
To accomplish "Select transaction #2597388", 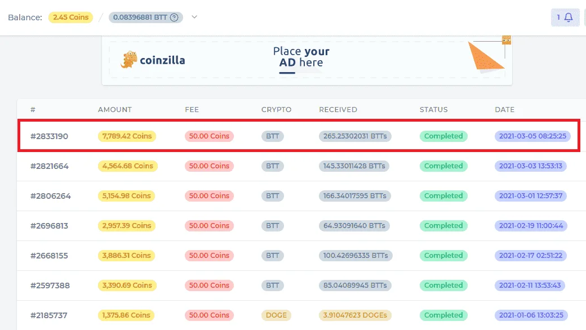I will click(x=50, y=286).
